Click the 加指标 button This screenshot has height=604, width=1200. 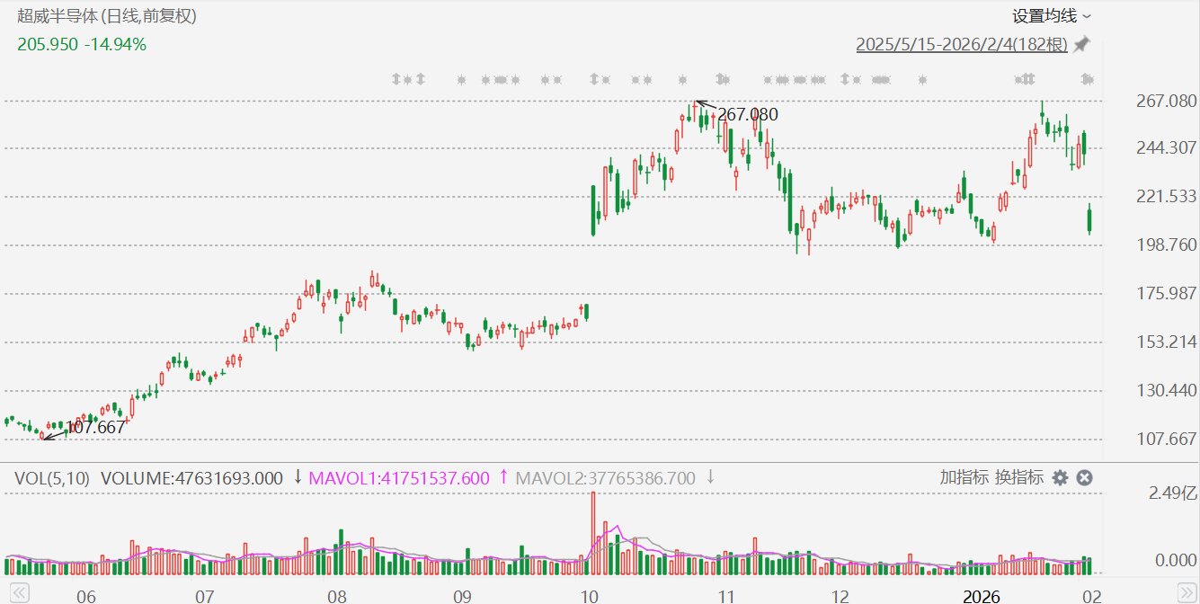964,477
